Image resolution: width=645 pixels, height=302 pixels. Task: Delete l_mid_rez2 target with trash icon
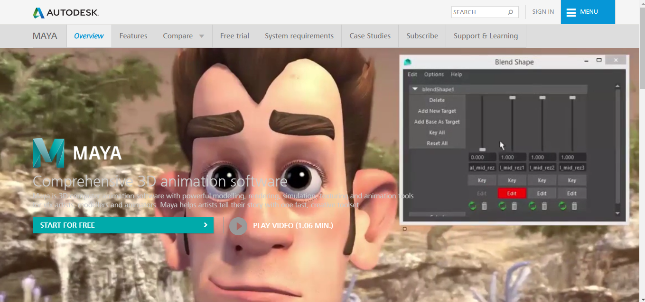tap(544, 206)
